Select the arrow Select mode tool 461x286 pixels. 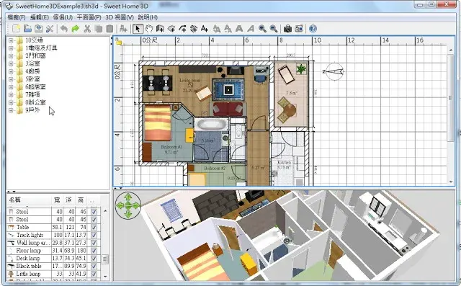[138, 29]
